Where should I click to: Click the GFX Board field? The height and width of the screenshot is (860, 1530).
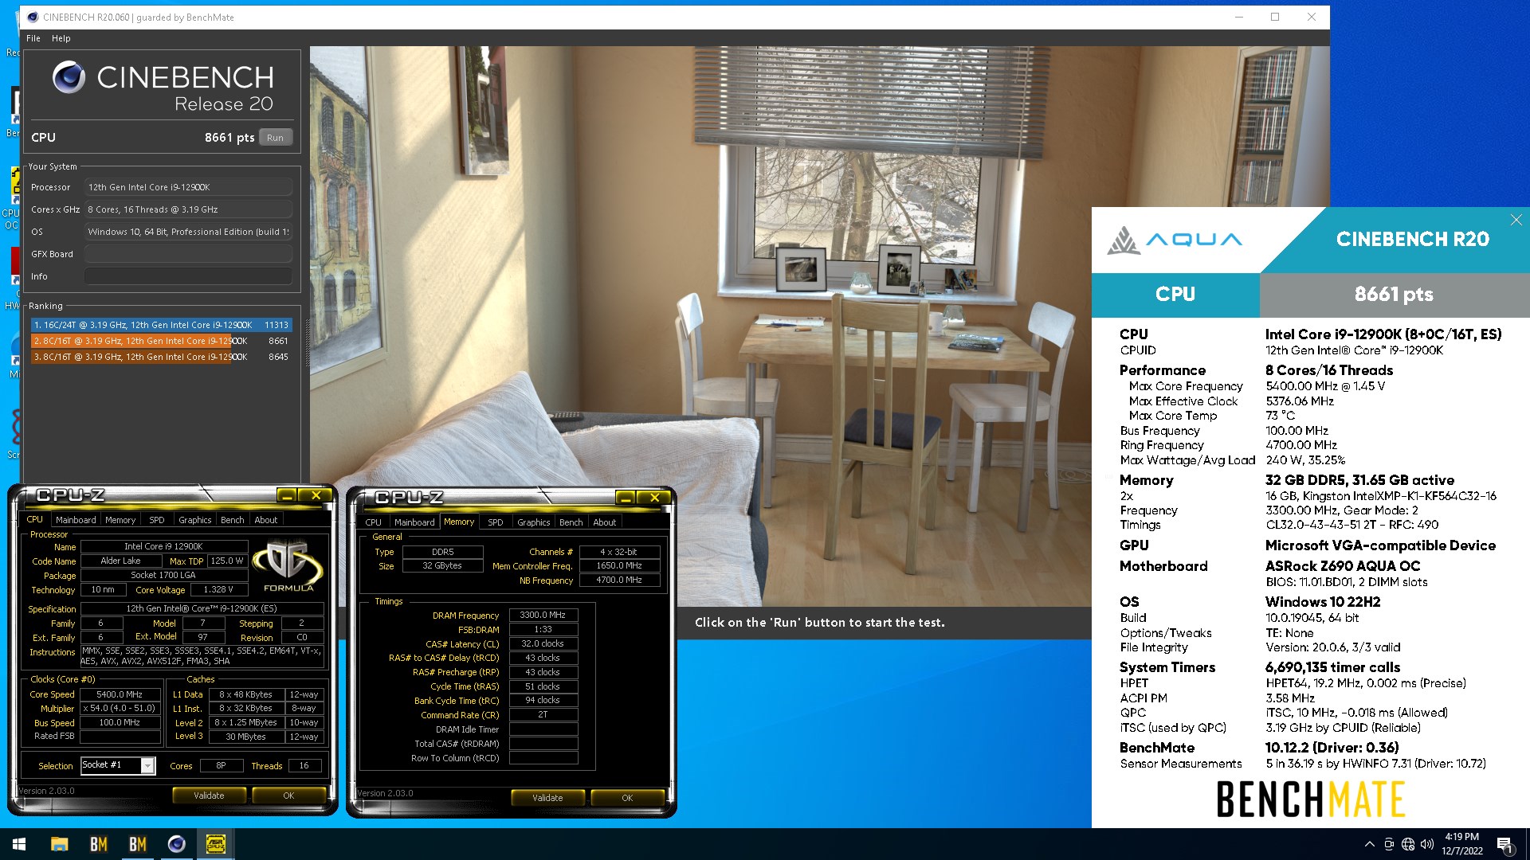(x=188, y=254)
